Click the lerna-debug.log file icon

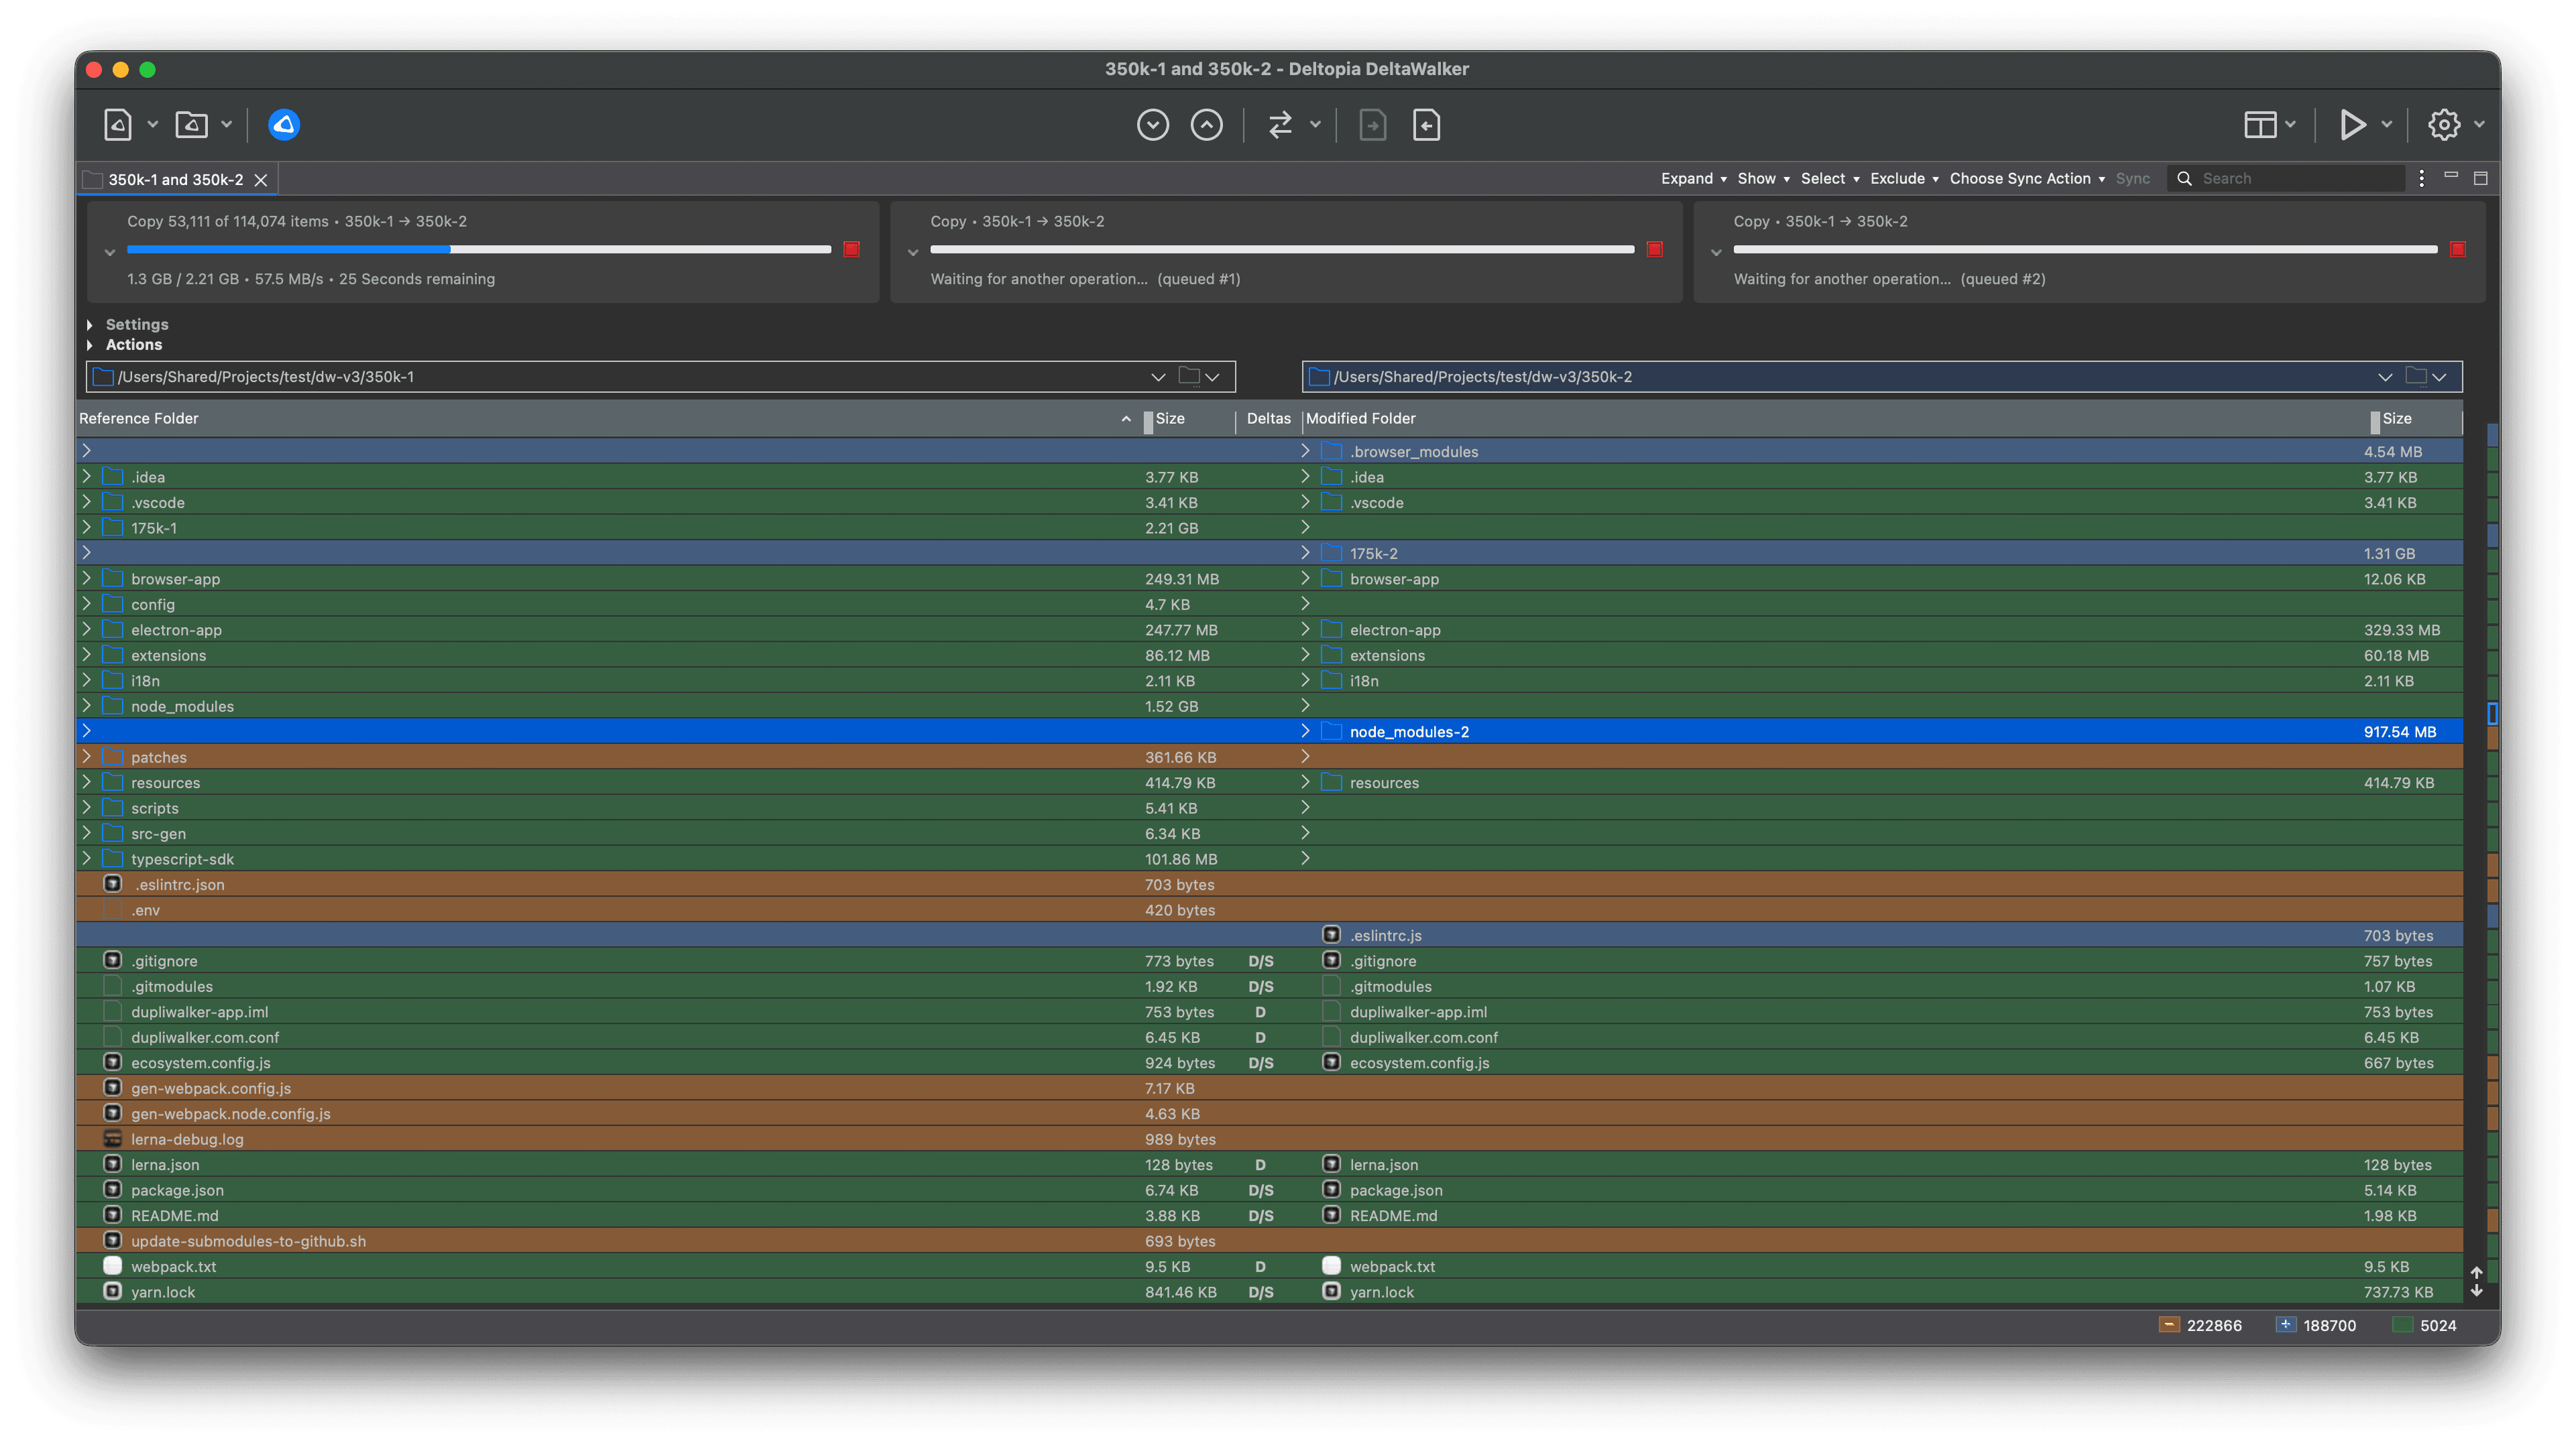click(x=113, y=1138)
